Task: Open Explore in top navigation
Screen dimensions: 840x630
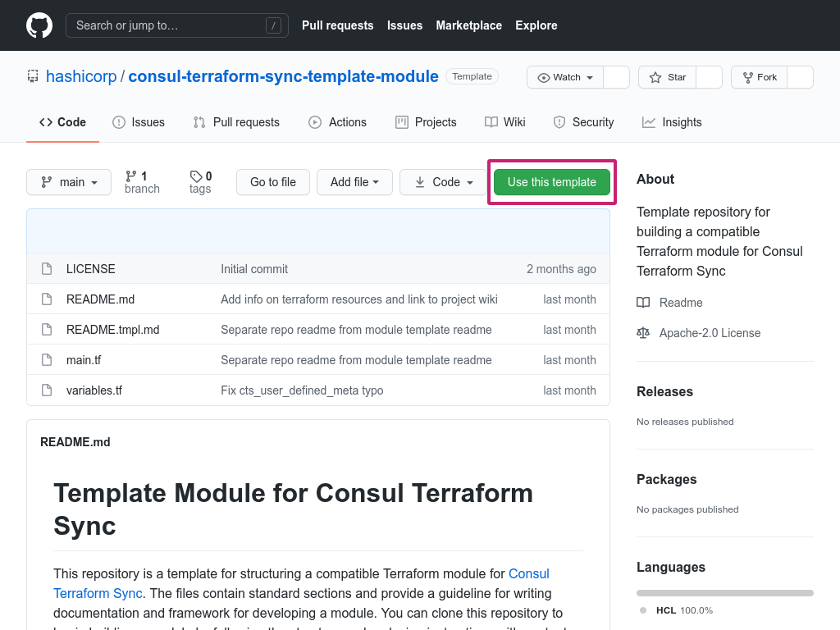Action: coord(536,25)
